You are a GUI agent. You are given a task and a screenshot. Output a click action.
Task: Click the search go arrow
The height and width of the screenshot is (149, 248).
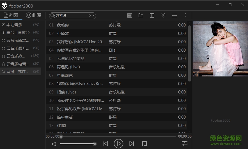pos(93,15)
